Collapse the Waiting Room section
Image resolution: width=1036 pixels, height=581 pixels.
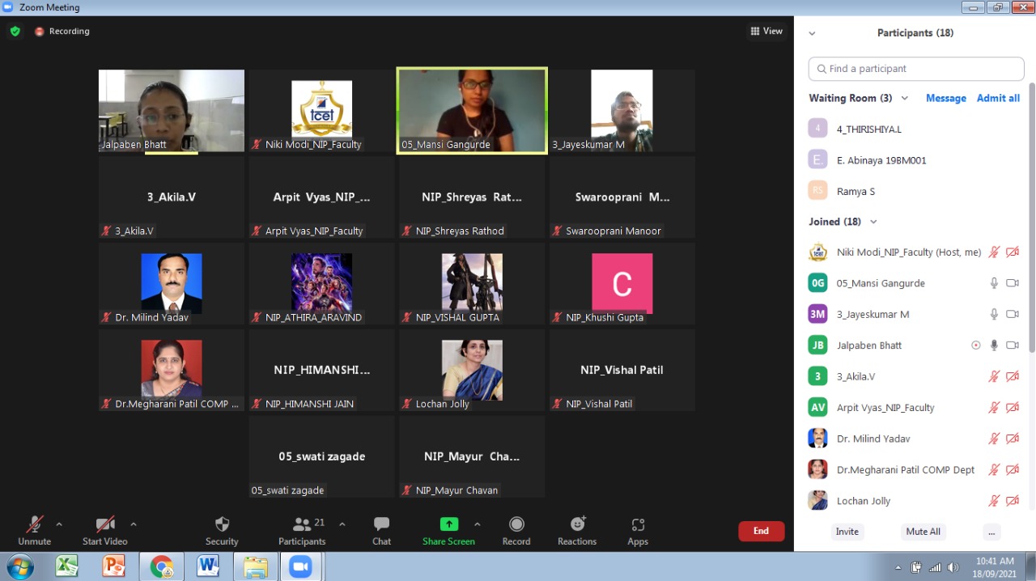[x=905, y=98]
